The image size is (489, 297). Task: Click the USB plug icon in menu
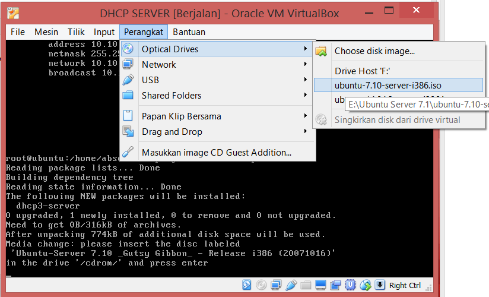point(128,80)
